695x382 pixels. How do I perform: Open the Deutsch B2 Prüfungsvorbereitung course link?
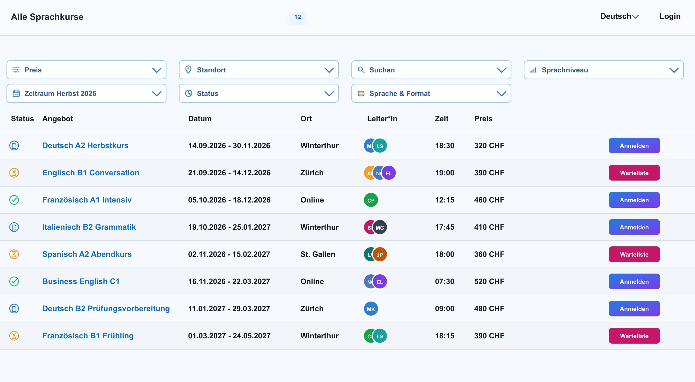coord(106,309)
